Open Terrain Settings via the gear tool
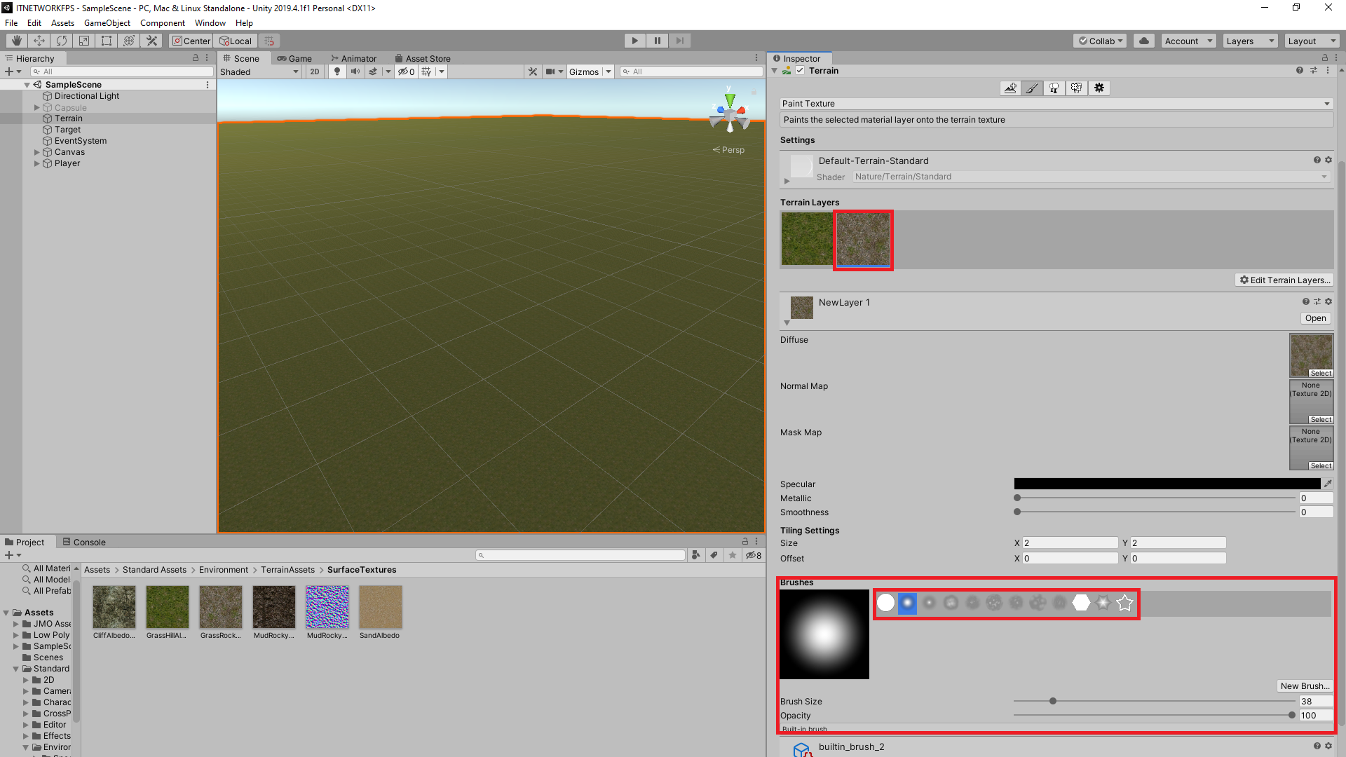 pyautogui.click(x=1099, y=88)
